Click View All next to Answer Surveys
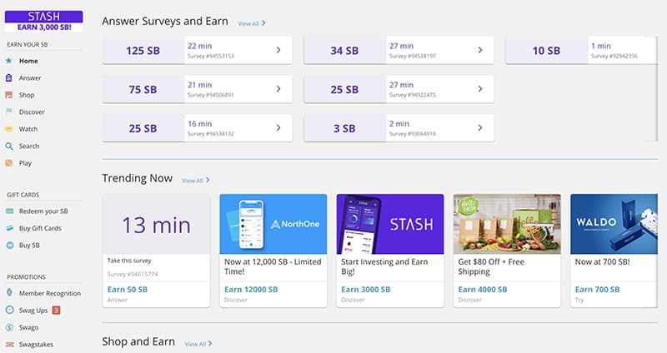This screenshot has height=353, width=667. tap(251, 23)
